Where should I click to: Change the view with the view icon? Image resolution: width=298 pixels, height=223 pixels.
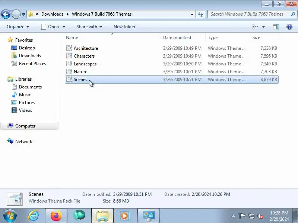[x=255, y=27]
